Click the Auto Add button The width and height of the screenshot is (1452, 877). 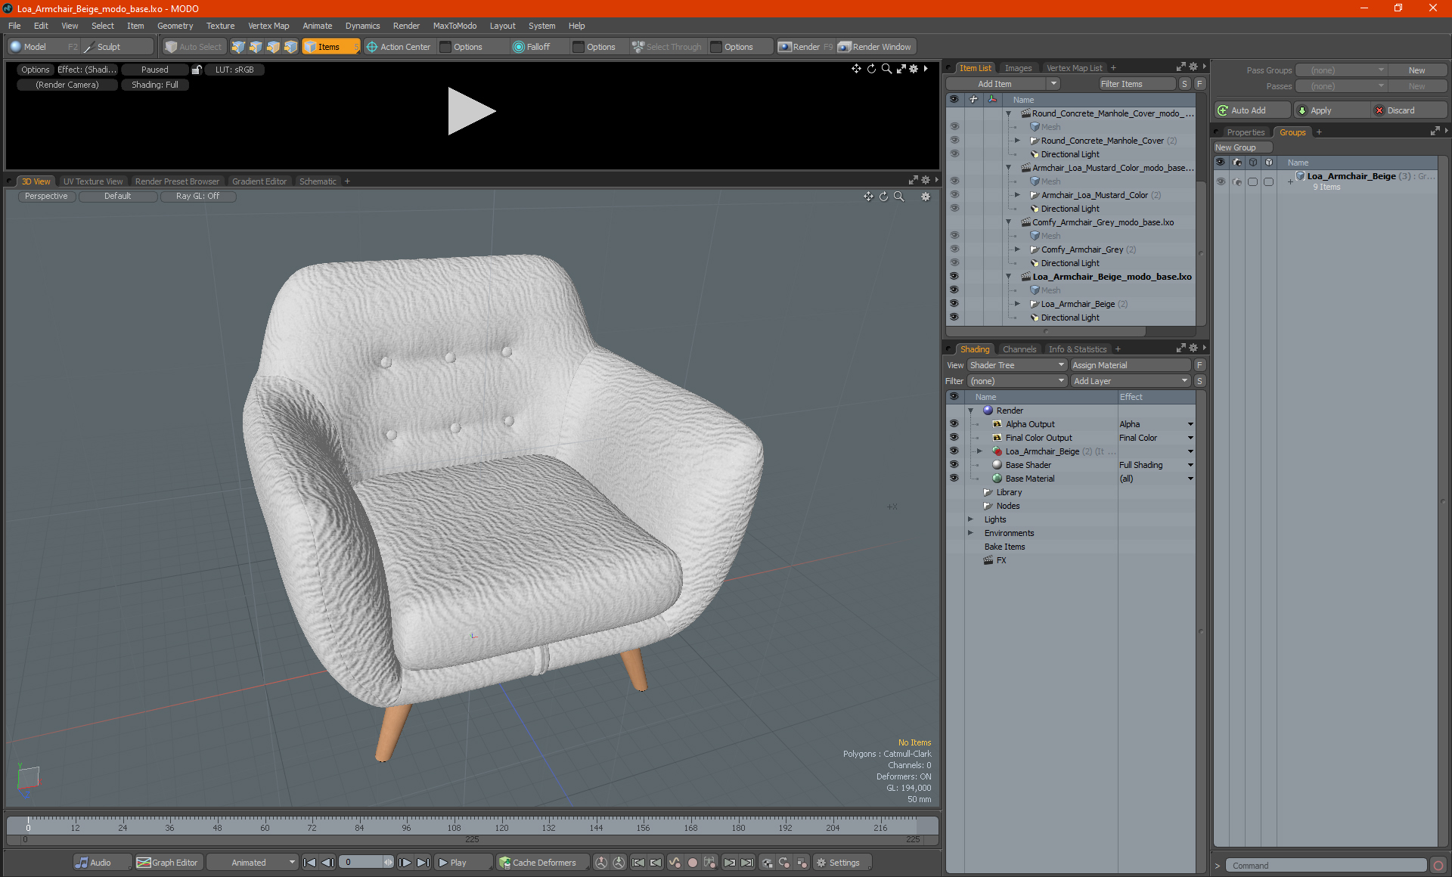click(1248, 110)
